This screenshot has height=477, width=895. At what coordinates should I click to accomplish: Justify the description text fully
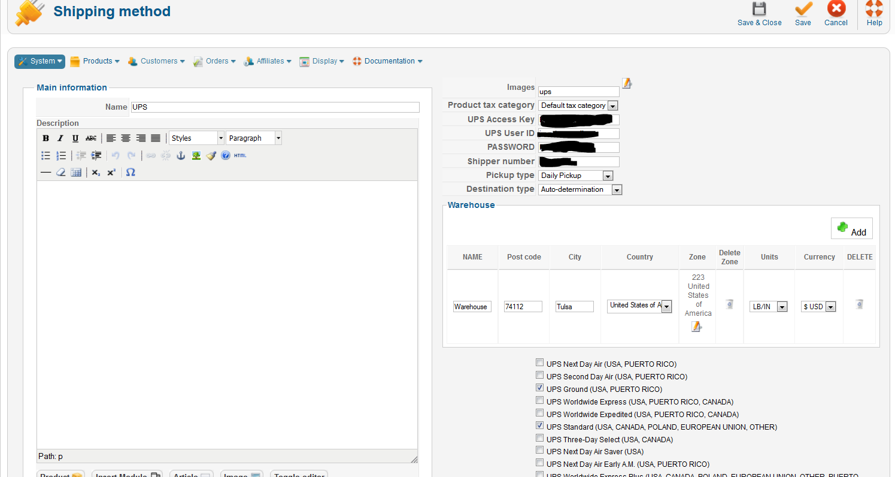tap(156, 138)
